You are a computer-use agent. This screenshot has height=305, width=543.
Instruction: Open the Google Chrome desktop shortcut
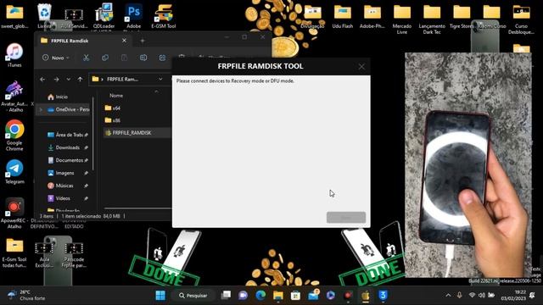[14, 136]
